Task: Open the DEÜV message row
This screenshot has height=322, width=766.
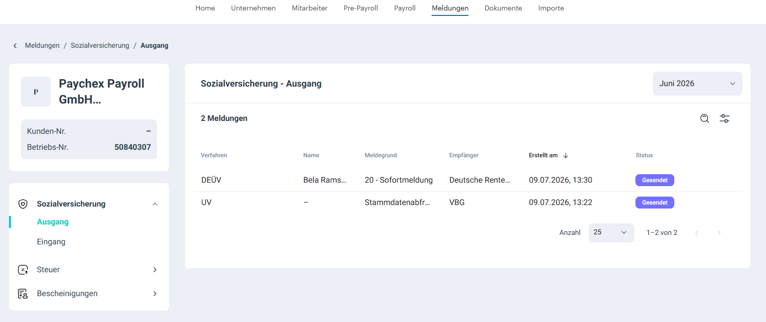Action: coord(467,180)
